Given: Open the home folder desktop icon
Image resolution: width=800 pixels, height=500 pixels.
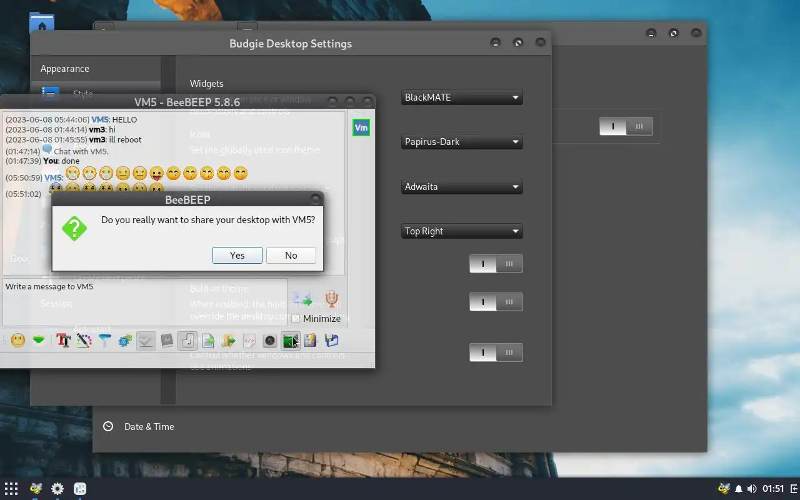Looking at the screenshot, I should tap(41, 23).
